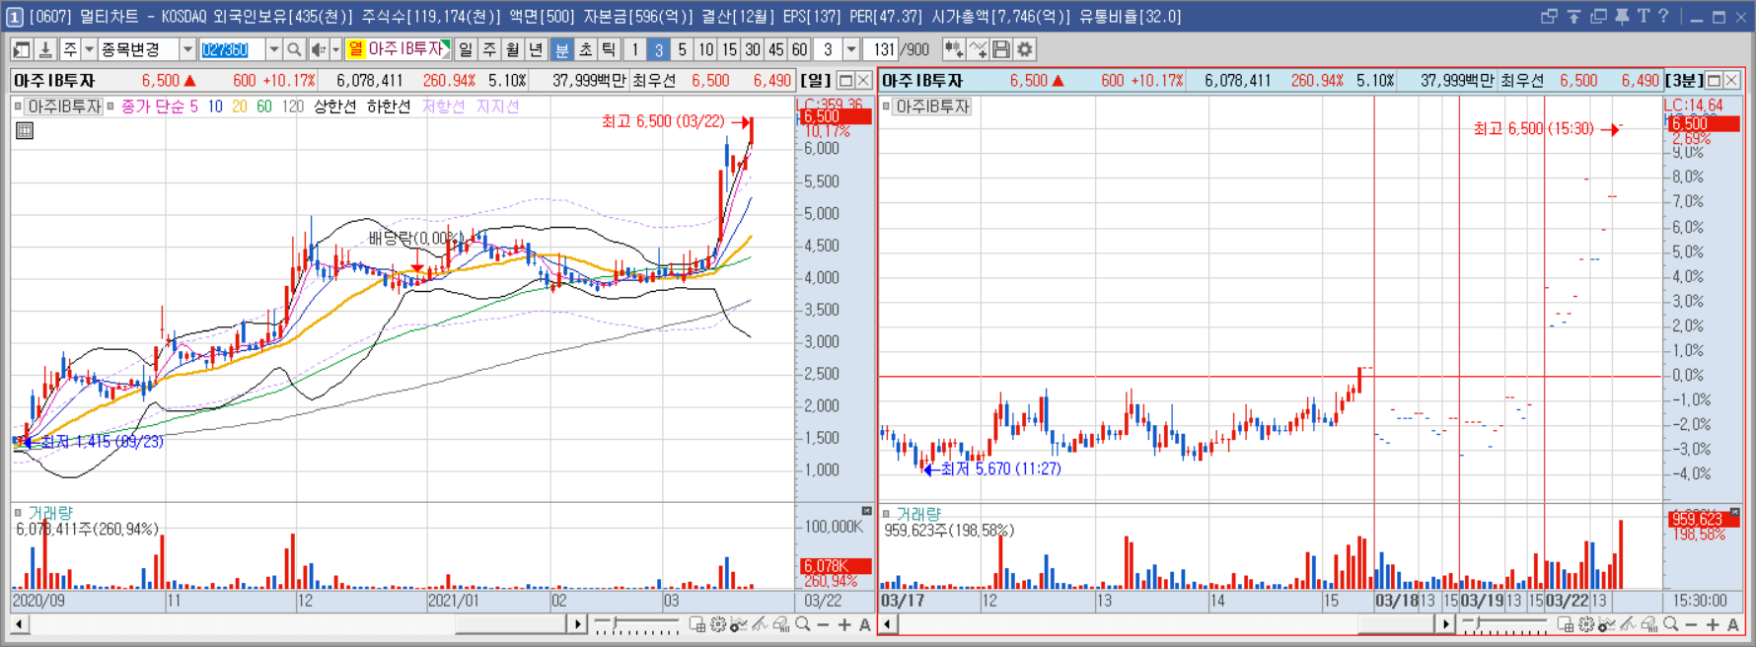The width and height of the screenshot is (1756, 647).
Task: Open the interval value 3 dropdown
Action: click(x=851, y=49)
